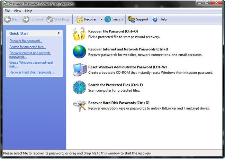Image resolution: width=225 pixels, height=159 pixels.
Task: Click the Search radar toolbar icon
Action: tap(108, 19)
